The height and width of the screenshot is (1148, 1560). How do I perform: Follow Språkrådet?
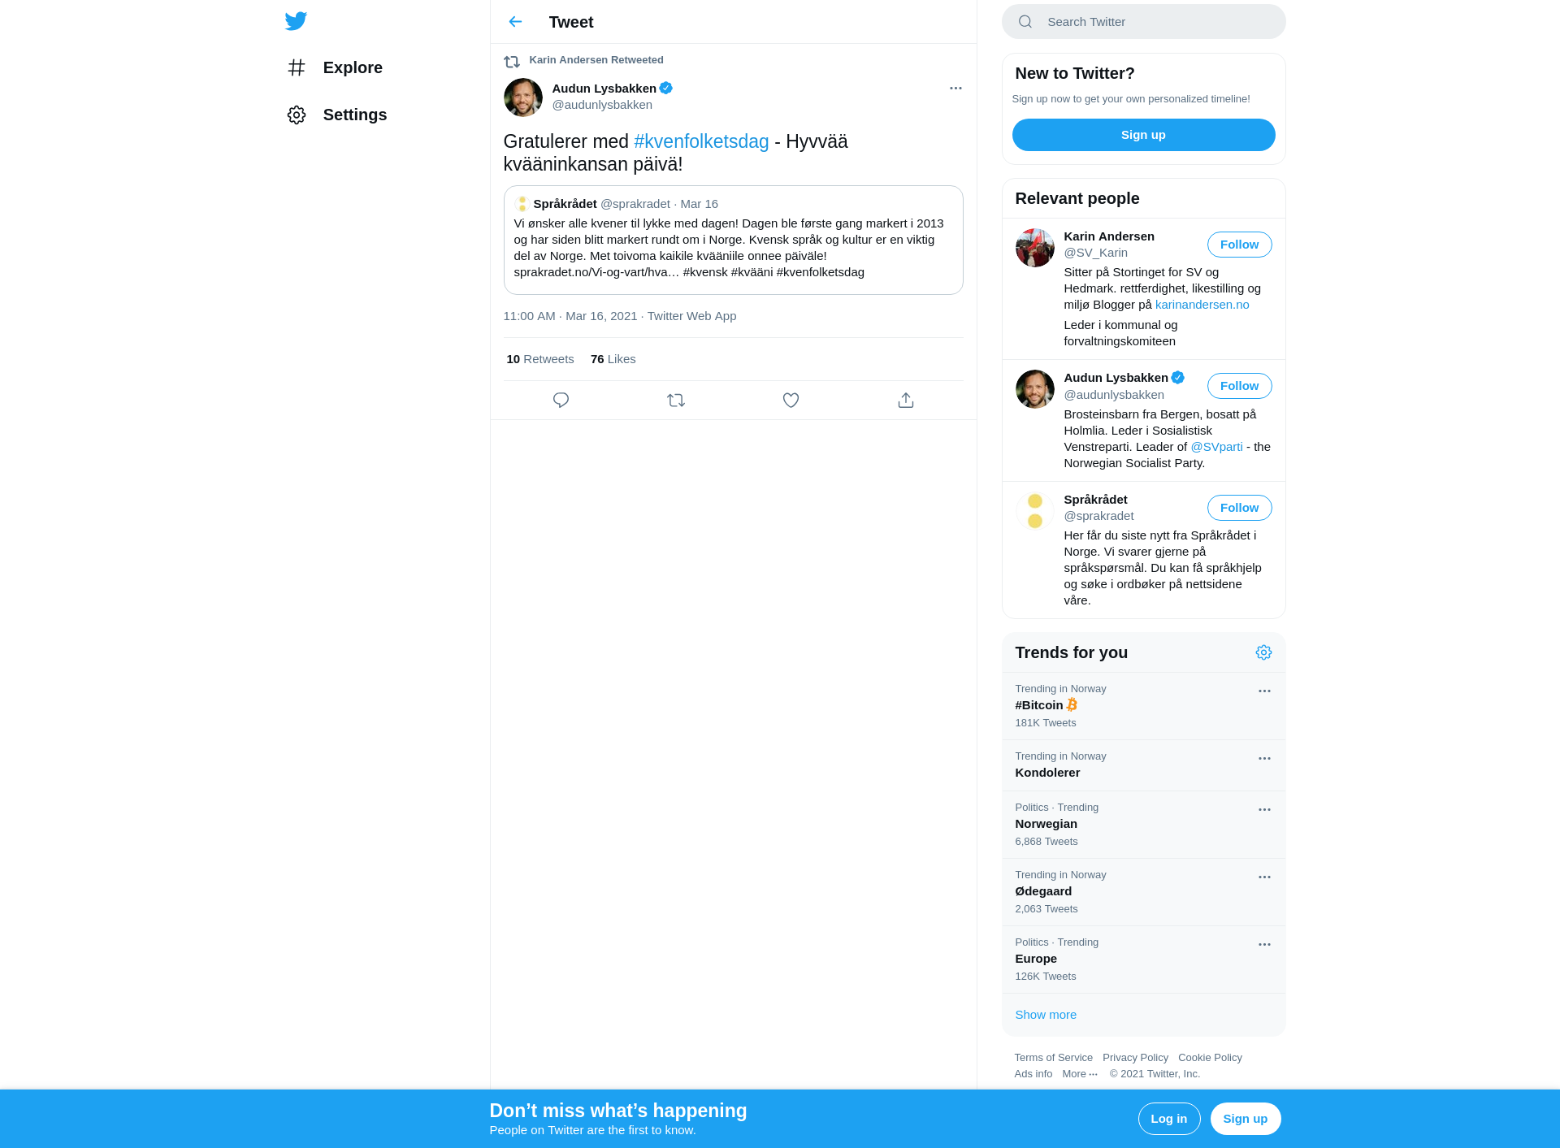(1239, 508)
